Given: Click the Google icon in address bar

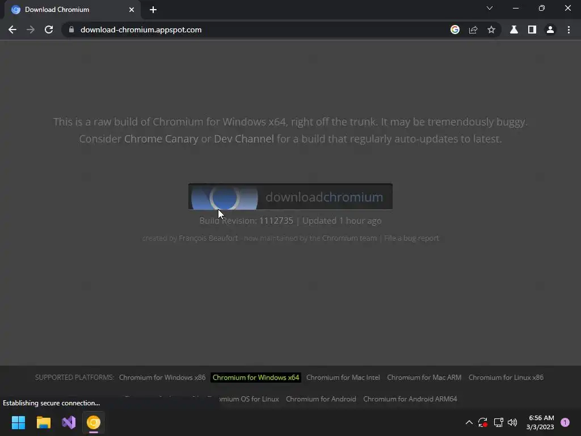Looking at the screenshot, I should click(x=455, y=30).
